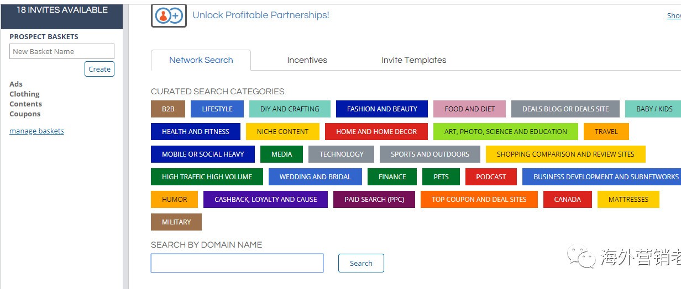
Task: Click the partnerships person-plus icon
Action: 169,15
